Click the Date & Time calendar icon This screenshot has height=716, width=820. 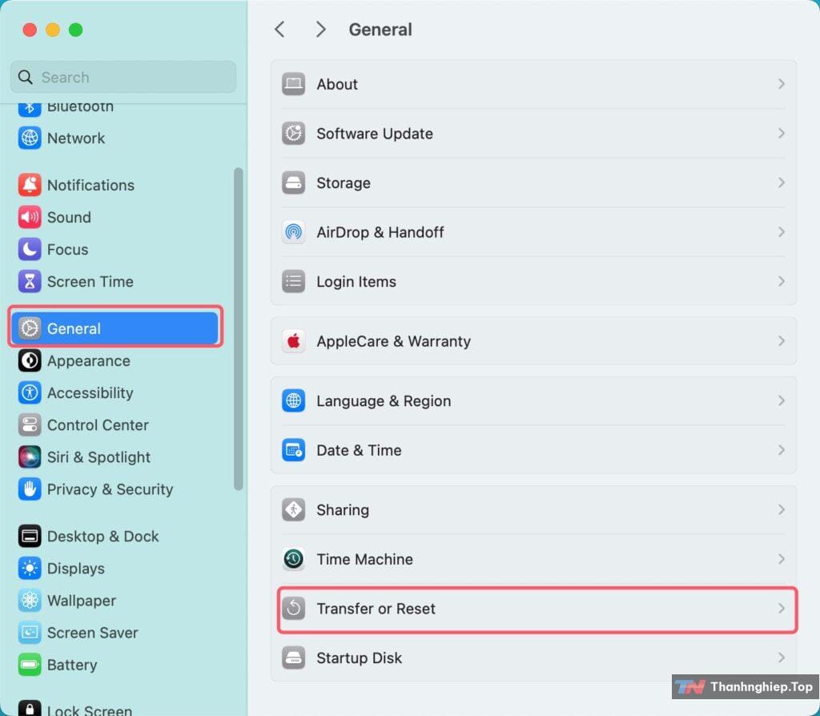pos(293,450)
